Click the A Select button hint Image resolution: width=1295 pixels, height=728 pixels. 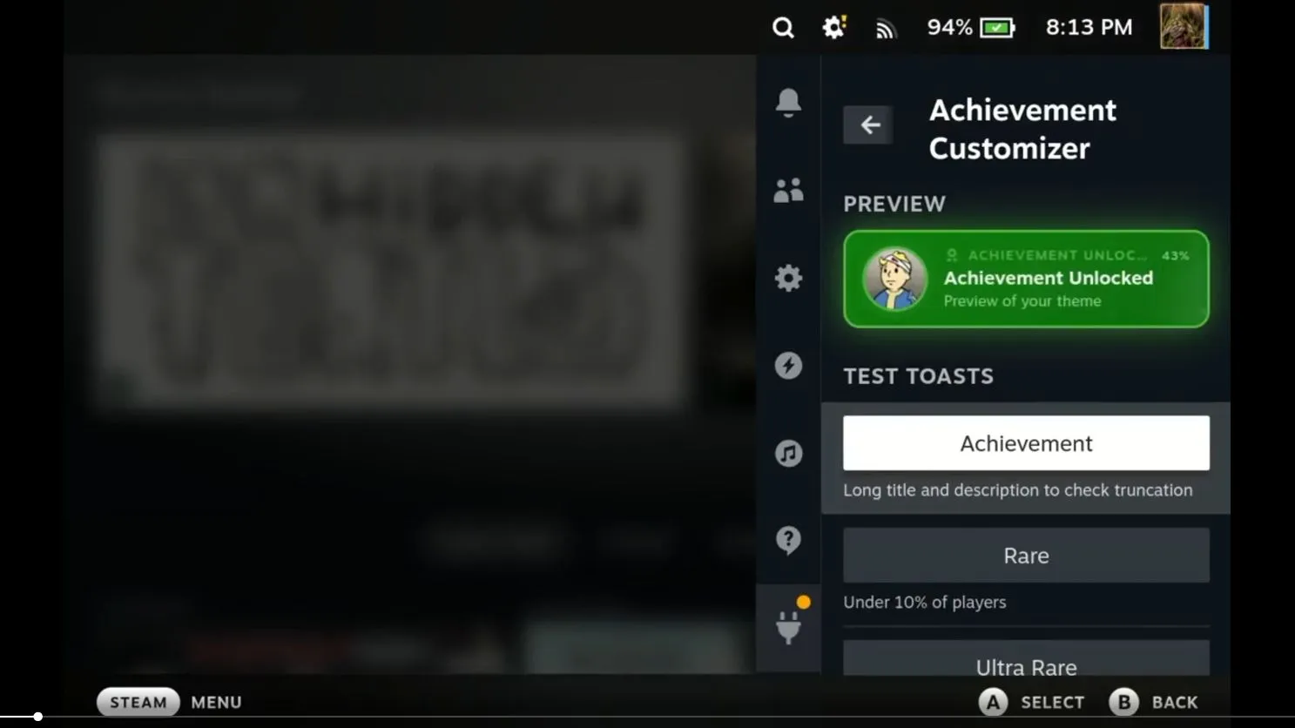(x=1032, y=702)
